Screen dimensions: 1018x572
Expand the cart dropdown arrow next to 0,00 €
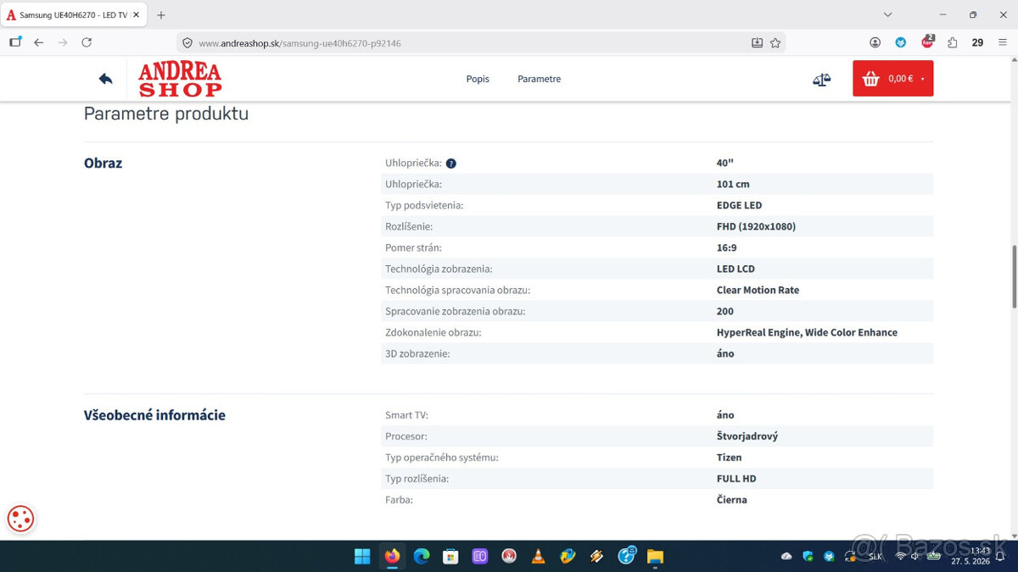922,80
